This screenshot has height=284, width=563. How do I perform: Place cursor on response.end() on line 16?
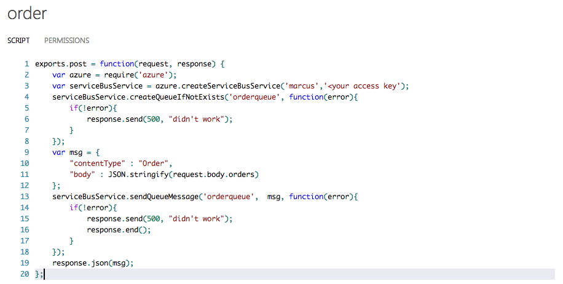pyautogui.click(x=117, y=230)
